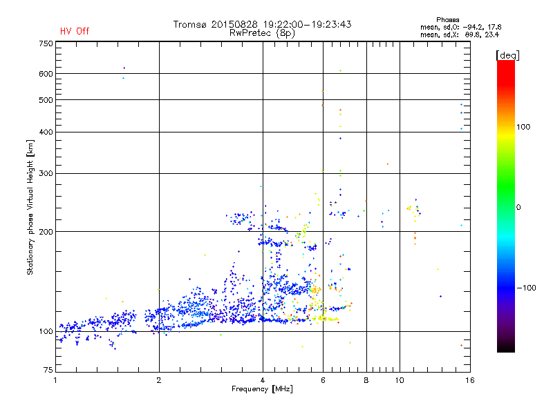Click the "Phases" header text
Image resolution: width=553 pixels, height=414 pixels.
click(x=447, y=20)
